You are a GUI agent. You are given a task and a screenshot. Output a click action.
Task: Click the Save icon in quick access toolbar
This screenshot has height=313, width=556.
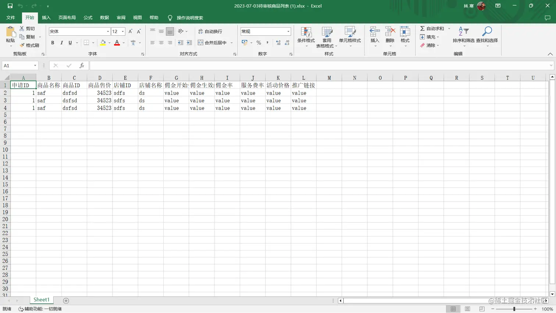click(x=10, y=6)
